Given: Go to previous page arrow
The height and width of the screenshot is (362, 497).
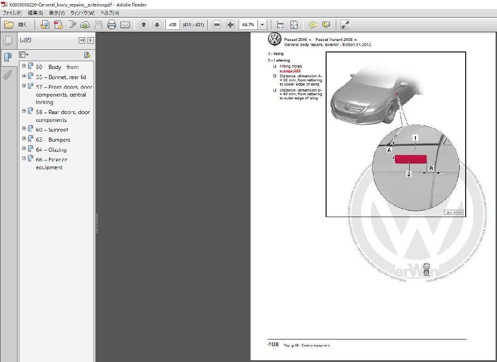Looking at the screenshot, I should pyautogui.click(x=144, y=24).
